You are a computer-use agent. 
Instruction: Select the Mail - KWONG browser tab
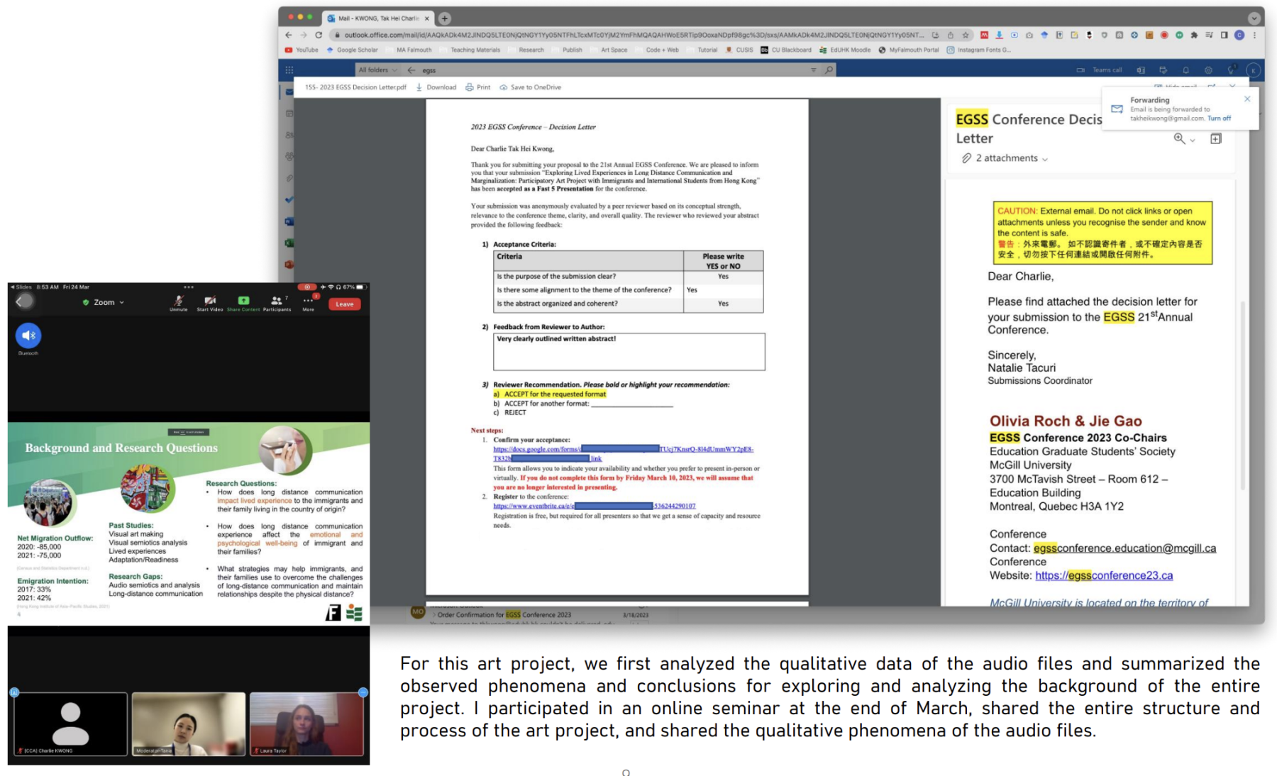tap(377, 18)
